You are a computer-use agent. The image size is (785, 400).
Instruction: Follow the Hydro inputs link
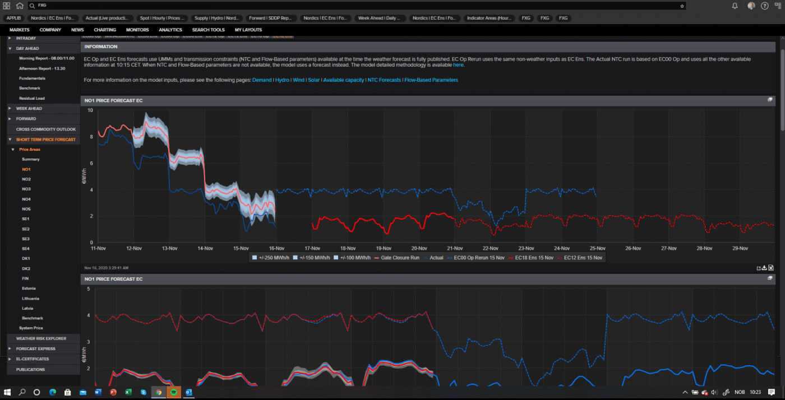tap(282, 80)
